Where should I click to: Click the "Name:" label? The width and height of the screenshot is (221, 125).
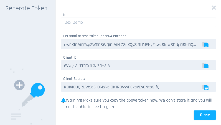[68, 15]
